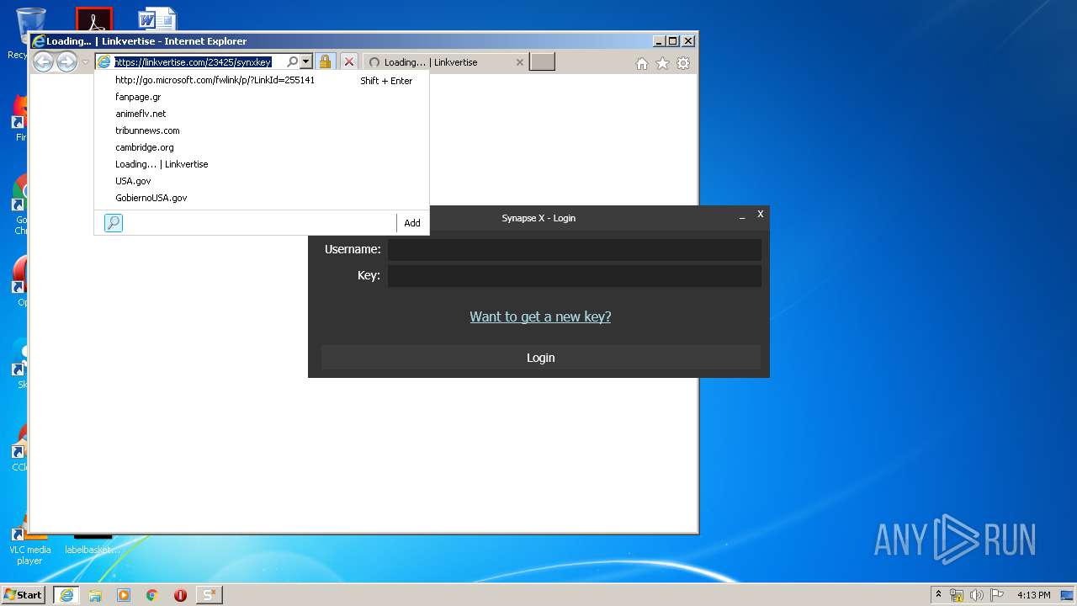The image size is (1077, 606).
Task: Open a new blank tab
Action: point(542,61)
